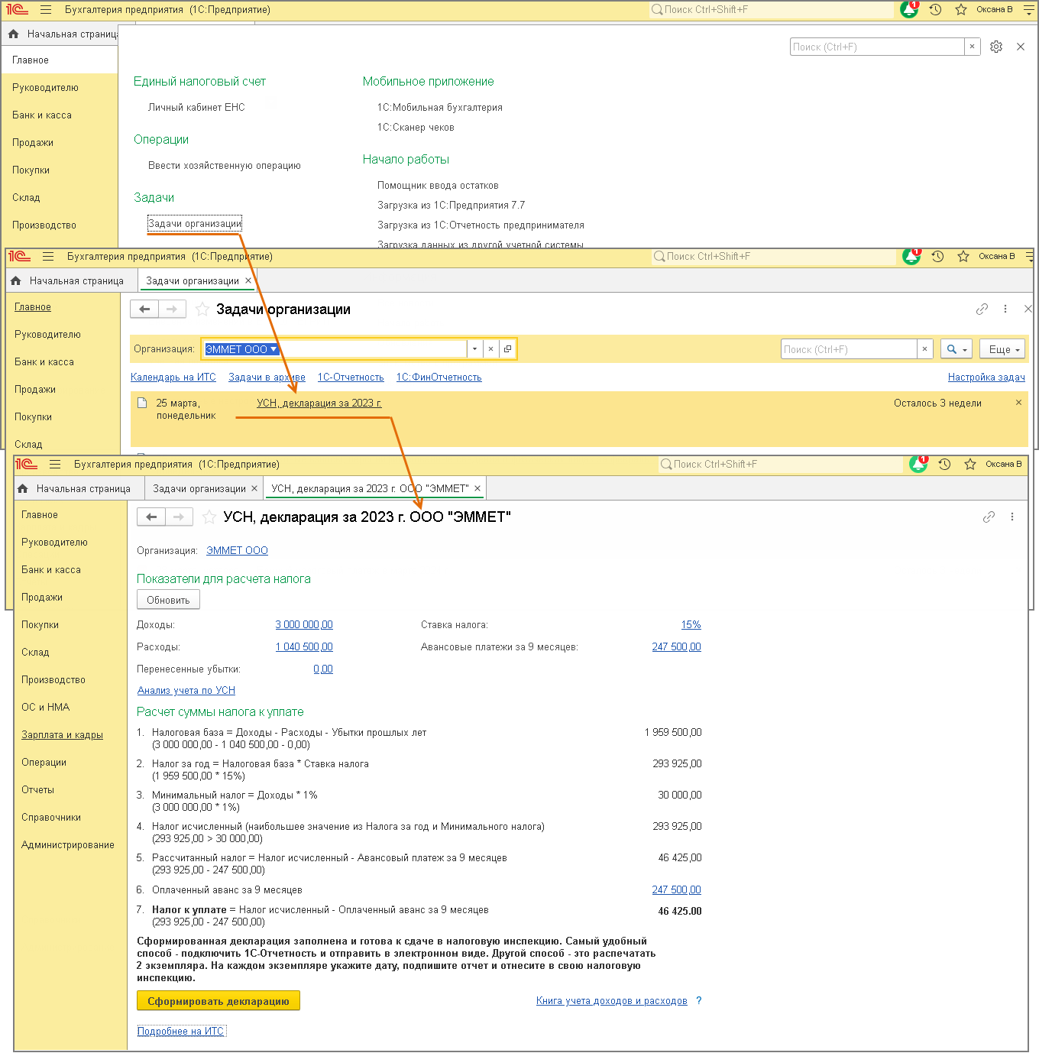Image resolution: width=1039 pixels, height=1053 pixels.
Task: Open history icon in front window header
Action: click(944, 465)
